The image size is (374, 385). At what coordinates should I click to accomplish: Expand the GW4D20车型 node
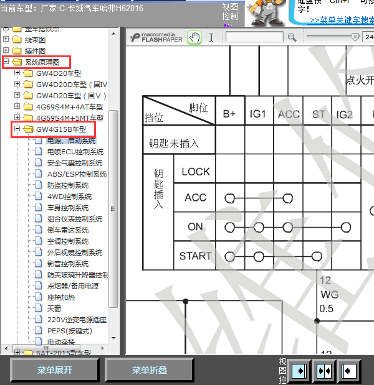(17, 73)
